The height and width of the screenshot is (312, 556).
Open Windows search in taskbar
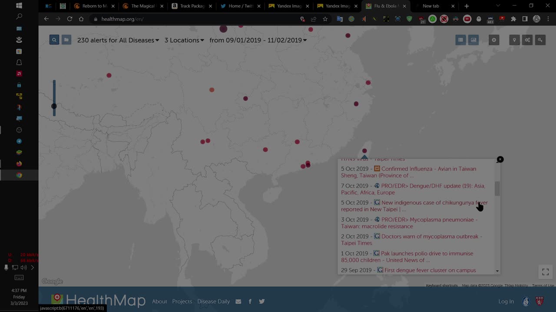pyautogui.click(x=19, y=16)
